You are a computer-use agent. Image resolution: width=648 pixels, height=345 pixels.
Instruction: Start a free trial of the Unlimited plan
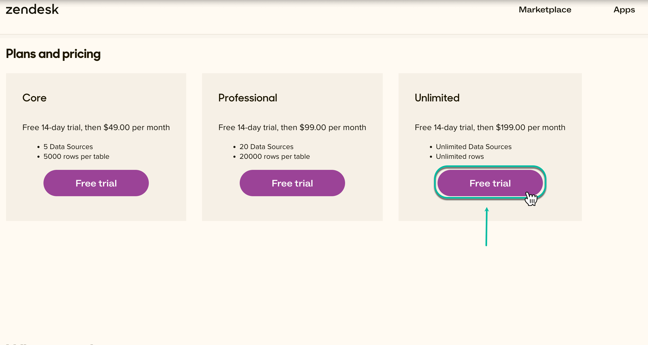pos(490,183)
